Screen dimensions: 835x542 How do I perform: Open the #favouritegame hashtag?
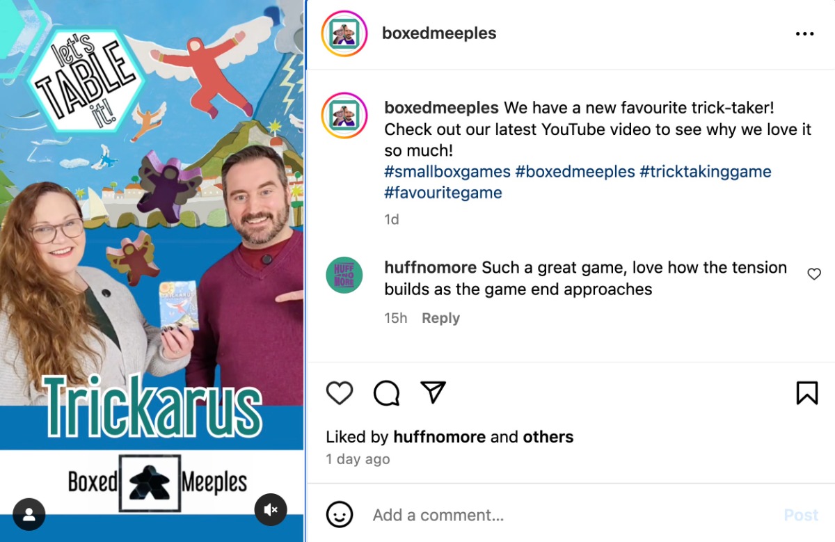pos(443,193)
